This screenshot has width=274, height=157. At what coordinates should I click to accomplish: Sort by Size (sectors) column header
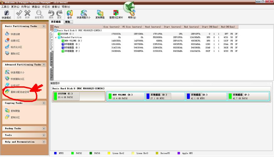112,27
